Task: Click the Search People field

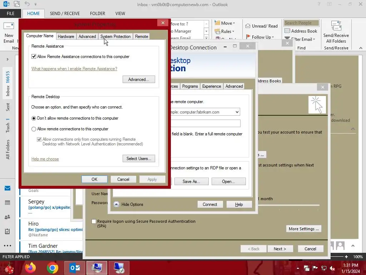Action: click(301, 23)
